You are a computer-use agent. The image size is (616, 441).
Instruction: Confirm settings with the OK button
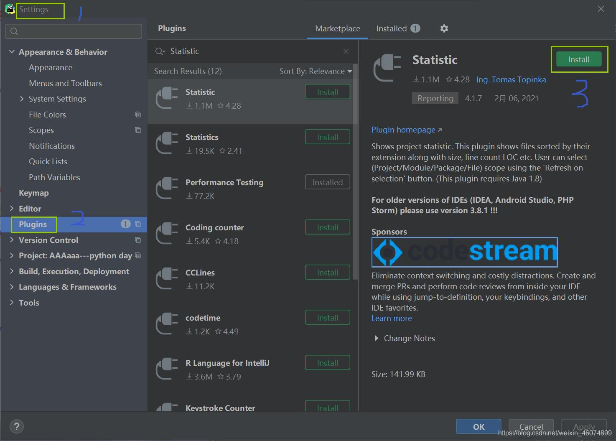479,426
